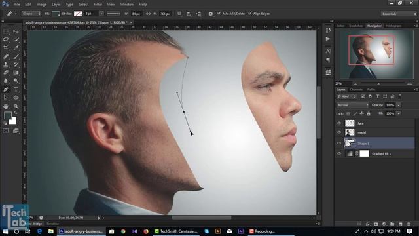Select the Rectangular Marquee tool

pos(6,31)
